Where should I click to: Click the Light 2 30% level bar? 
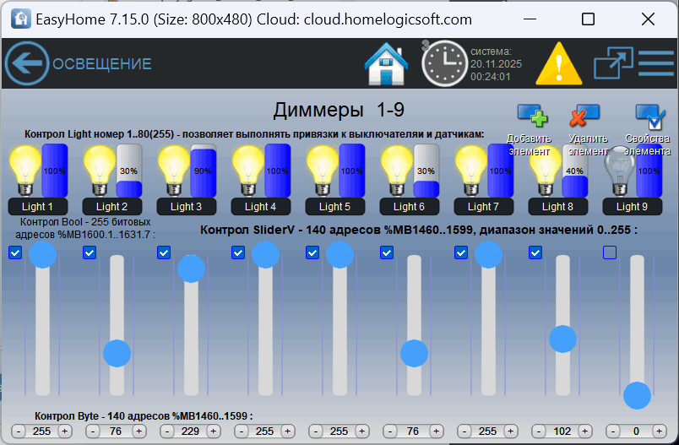[128, 171]
